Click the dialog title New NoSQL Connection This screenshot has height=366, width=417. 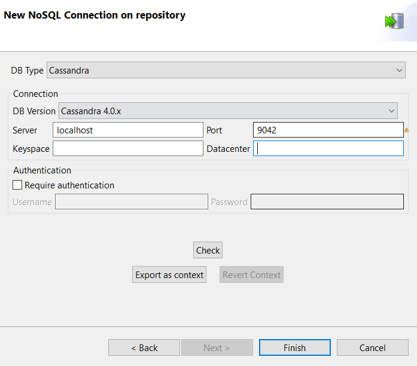tap(95, 16)
